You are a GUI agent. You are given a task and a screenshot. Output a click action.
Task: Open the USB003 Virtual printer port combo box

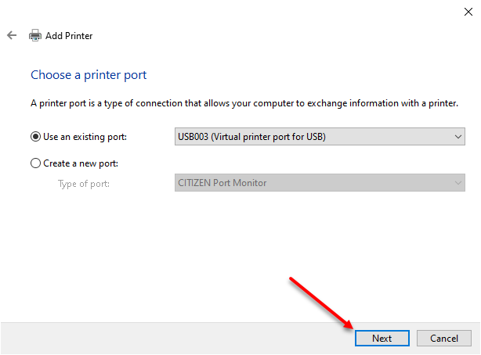pos(320,137)
